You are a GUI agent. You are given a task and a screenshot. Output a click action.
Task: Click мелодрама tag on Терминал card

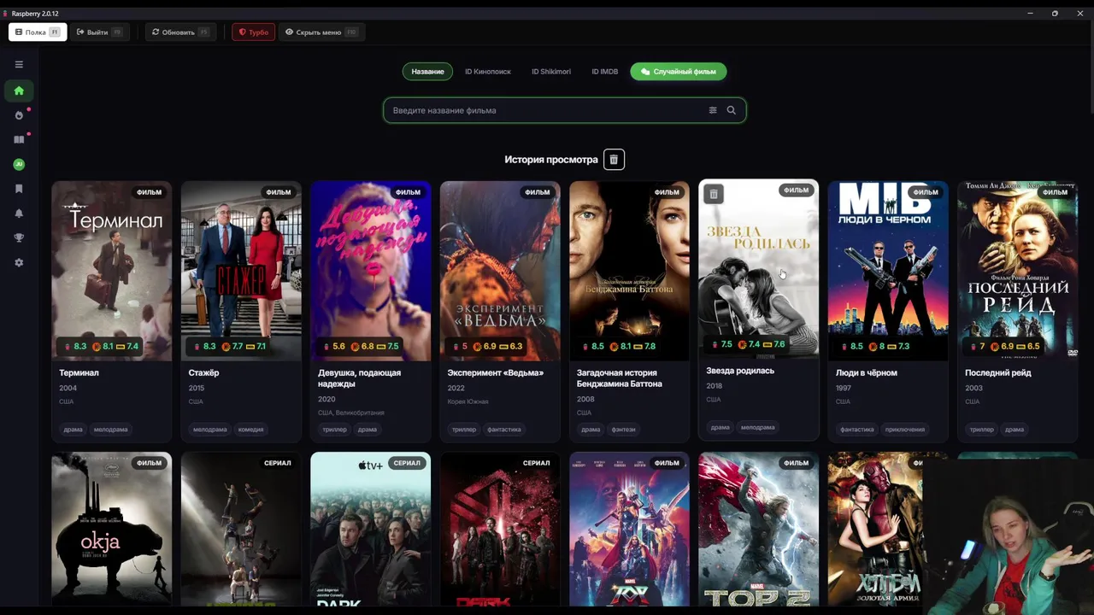110,430
